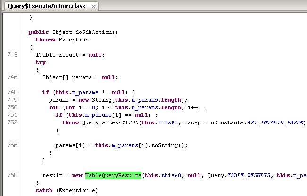Open the underlined Query link before access$1800
The width and height of the screenshot is (307, 196).
tap(90, 122)
